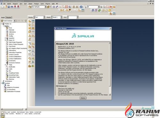This screenshot has width=160, height=118.
Task: Open the Part defaults color code dropdown
Action: [45, 7]
